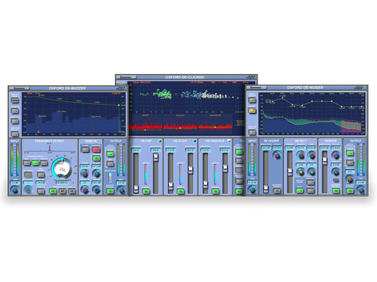Click the white De-Crackle indicator LED
377x282 pixels.
229,141
